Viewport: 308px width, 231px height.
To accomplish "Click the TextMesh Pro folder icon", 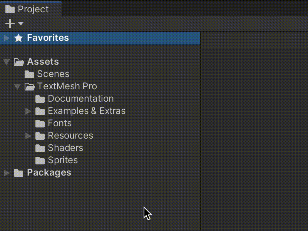I will pos(30,86).
